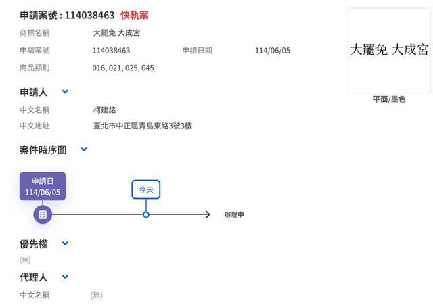Click the (無) value beside agent 中文名稱

coord(97,295)
